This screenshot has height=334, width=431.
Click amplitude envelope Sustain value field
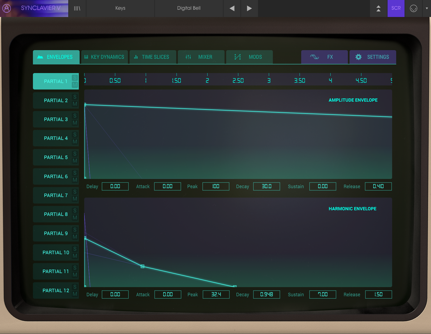point(323,186)
